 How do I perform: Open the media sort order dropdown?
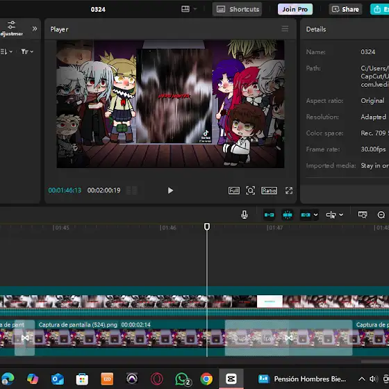6,51
